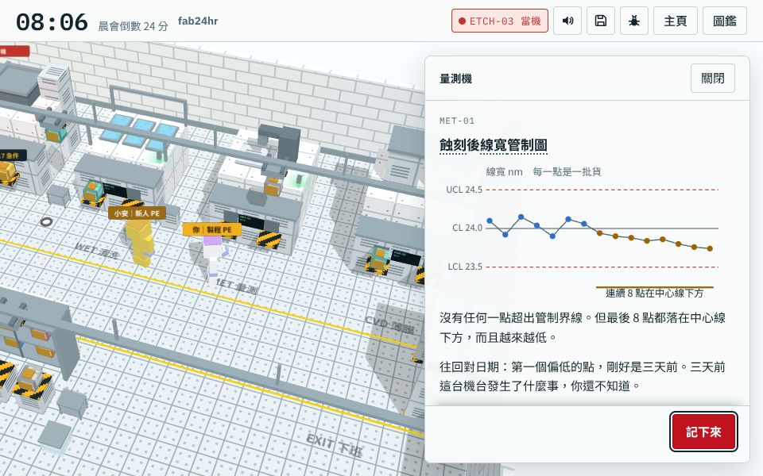Click the LCL 23.5 limit label
This screenshot has height=476, width=763.
click(x=465, y=267)
